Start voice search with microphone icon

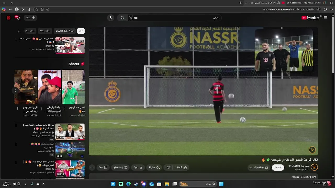[x=111, y=18]
